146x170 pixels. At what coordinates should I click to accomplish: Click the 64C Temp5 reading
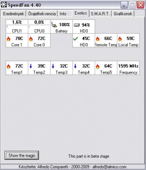(108, 66)
